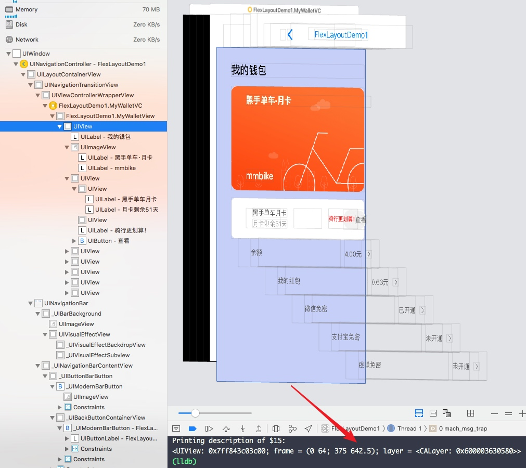Select UILabel - mmbike row
Image resolution: width=526 pixels, height=468 pixels.
click(x=84, y=168)
